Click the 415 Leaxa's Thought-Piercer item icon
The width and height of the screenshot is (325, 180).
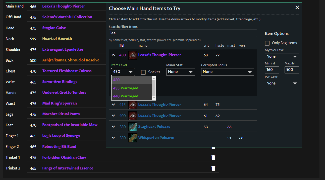point(133,105)
